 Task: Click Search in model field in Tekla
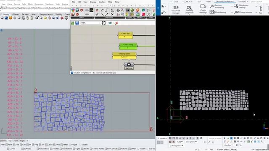point(215,138)
